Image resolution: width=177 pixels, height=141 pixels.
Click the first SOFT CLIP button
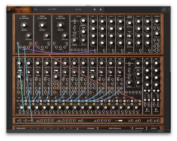click(x=147, y=109)
